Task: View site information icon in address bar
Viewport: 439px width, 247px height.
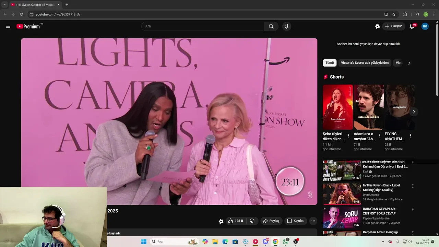Action: (x=31, y=14)
